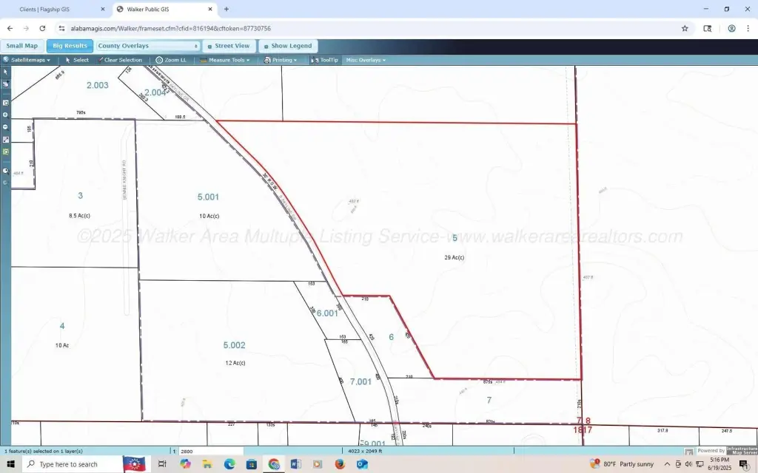
Task: Bookmark this page with the star icon
Action: pyautogui.click(x=685, y=28)
